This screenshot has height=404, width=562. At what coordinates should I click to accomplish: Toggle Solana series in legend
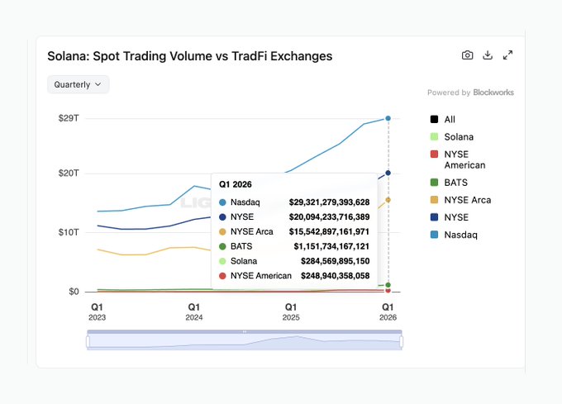(459, 136)
